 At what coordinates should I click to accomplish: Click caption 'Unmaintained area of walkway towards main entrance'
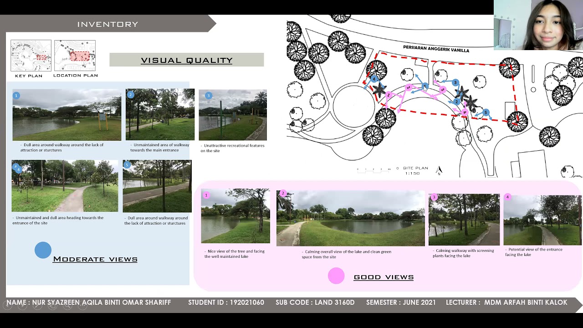point(159,148)
